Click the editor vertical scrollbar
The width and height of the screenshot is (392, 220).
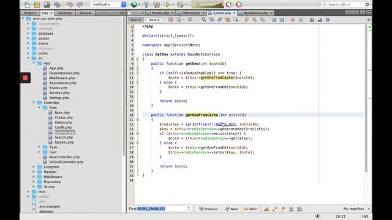(x=366, y=98)
